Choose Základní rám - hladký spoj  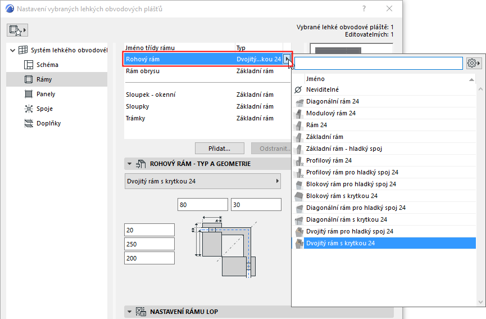pos(384,149)
